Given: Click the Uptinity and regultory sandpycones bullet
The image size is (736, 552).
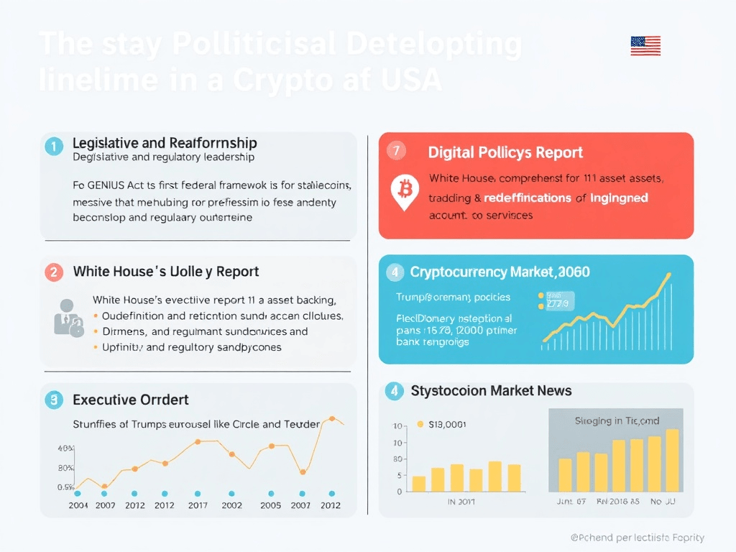Looking at the screenshot, I should tap(191, 347).
